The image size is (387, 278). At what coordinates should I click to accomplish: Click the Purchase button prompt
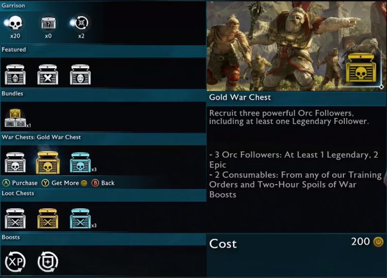point(20,183)
